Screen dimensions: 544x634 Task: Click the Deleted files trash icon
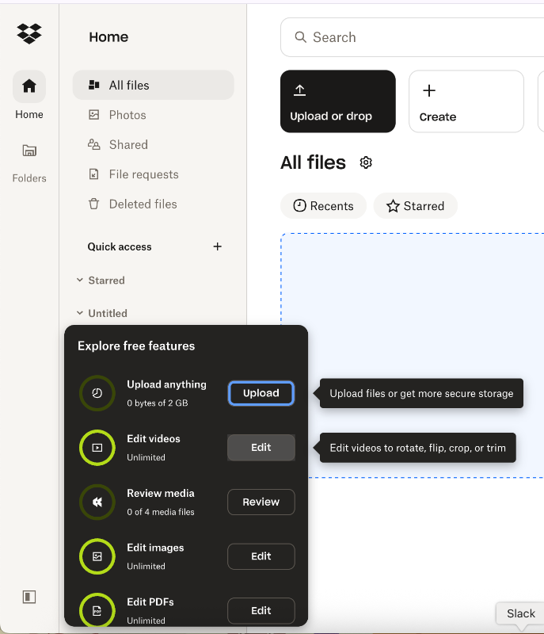pos(93,204)
